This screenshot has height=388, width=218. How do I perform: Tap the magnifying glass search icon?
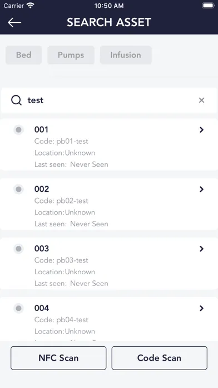(x=16, y=100)
